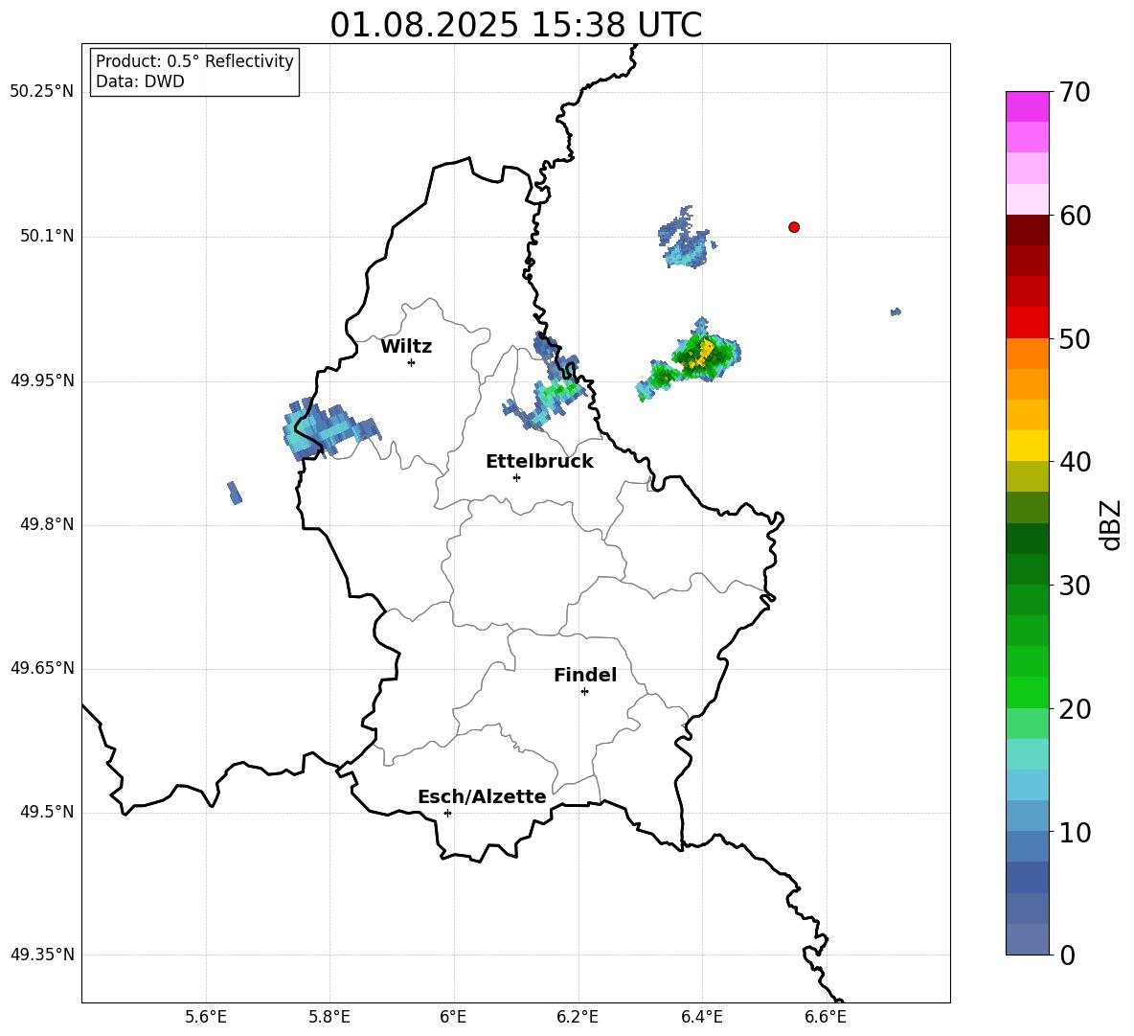Click the 0 value on colorbar
This screenshot has height=1036, width=1134.
1067,955
